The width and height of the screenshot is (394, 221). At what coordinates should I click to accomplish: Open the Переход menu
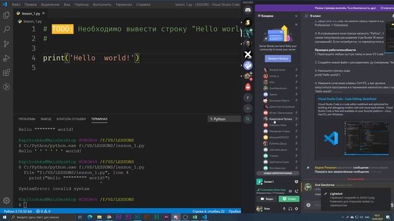pos(81,4)
